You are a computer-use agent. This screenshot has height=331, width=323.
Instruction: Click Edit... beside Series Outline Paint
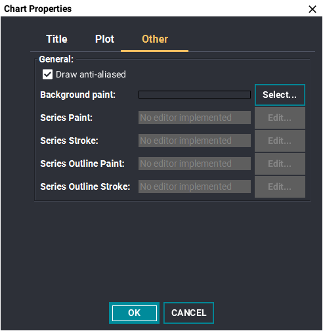point(280,164)
